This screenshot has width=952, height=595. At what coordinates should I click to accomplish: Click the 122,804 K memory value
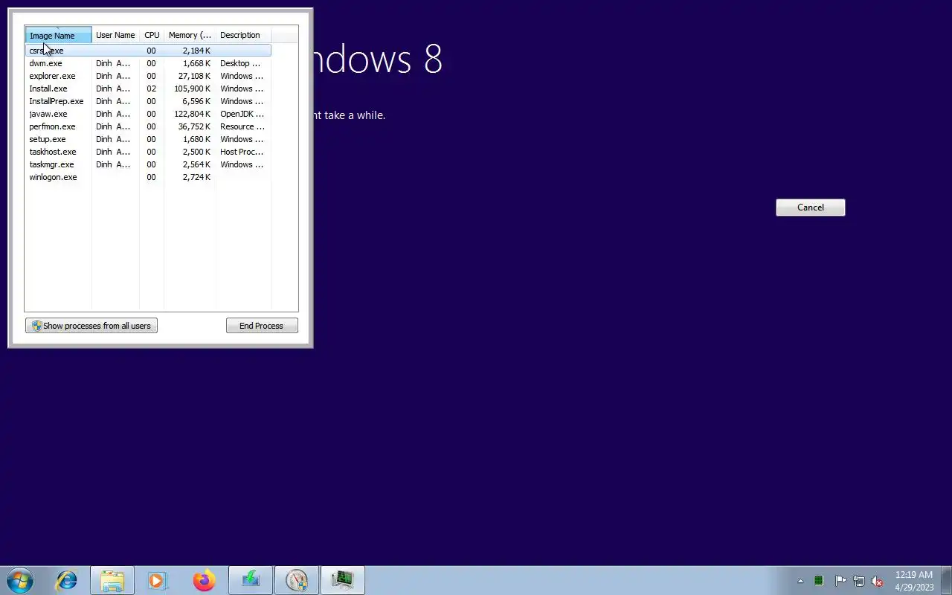(193, 114)
